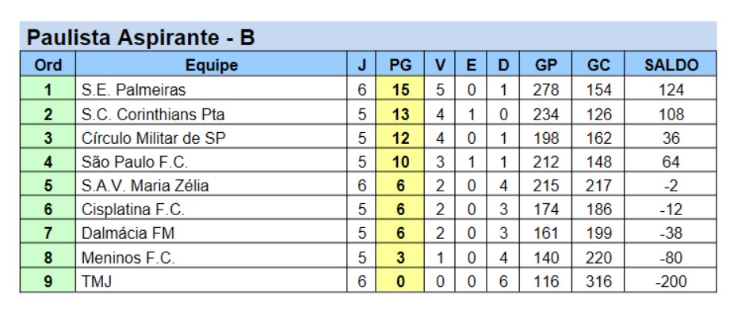The image size is (730, 310).
Task: Click the Paulista Aspirante - B title
Action: click(x=140, y=38)
